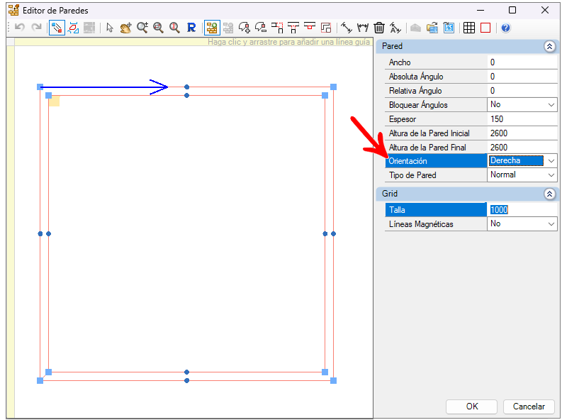562x420 pixels.
Task: Click the redo arrow icon
Action: [x=37, y=27]
